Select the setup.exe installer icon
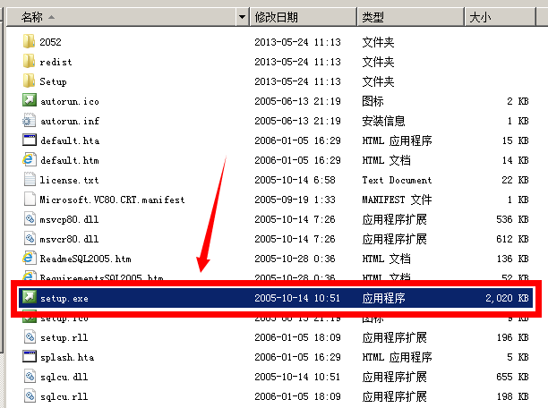This screenshot has width=548, height=408. 30,297
